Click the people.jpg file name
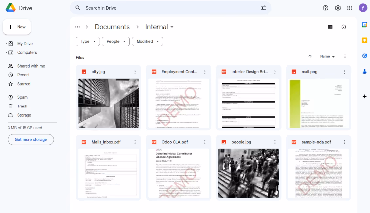 point(241,142)
